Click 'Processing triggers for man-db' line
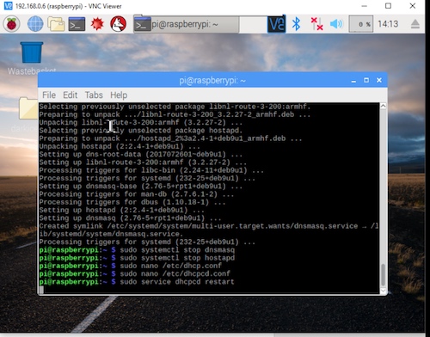This screenshot has height=337, width=430. [x=137, y=194]
